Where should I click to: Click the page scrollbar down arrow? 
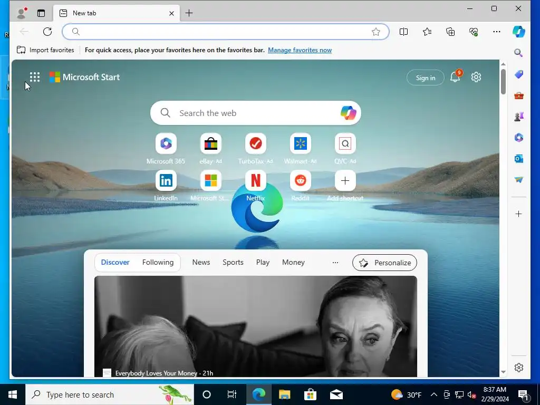[x=503, y=372]
